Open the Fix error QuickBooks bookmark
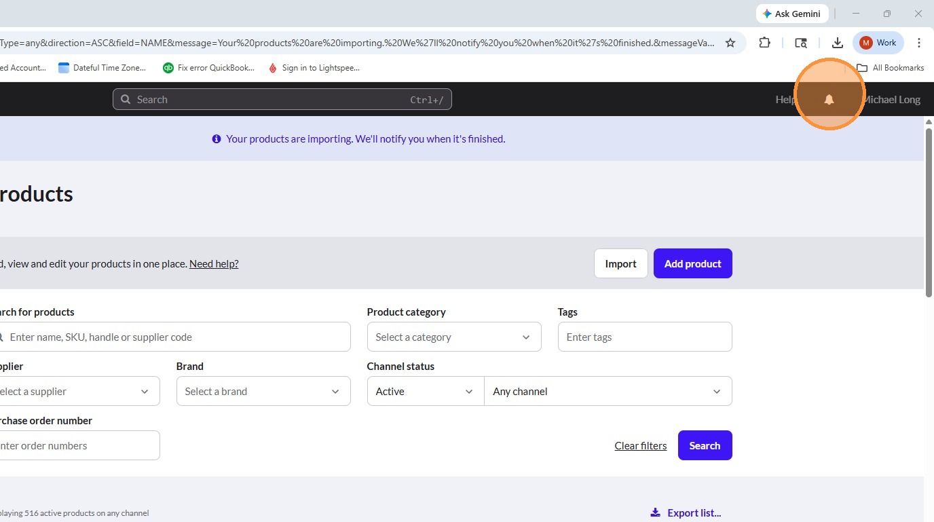 (209, 68)
